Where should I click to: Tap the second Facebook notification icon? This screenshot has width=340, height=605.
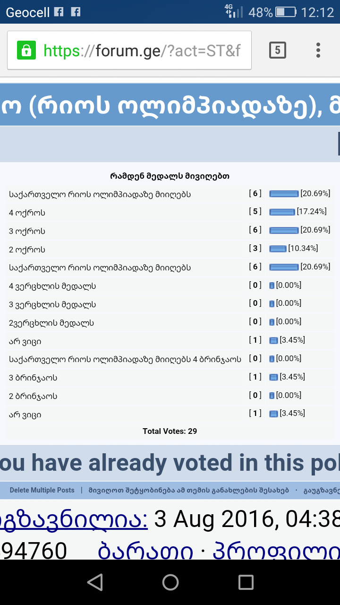point(76,12)
